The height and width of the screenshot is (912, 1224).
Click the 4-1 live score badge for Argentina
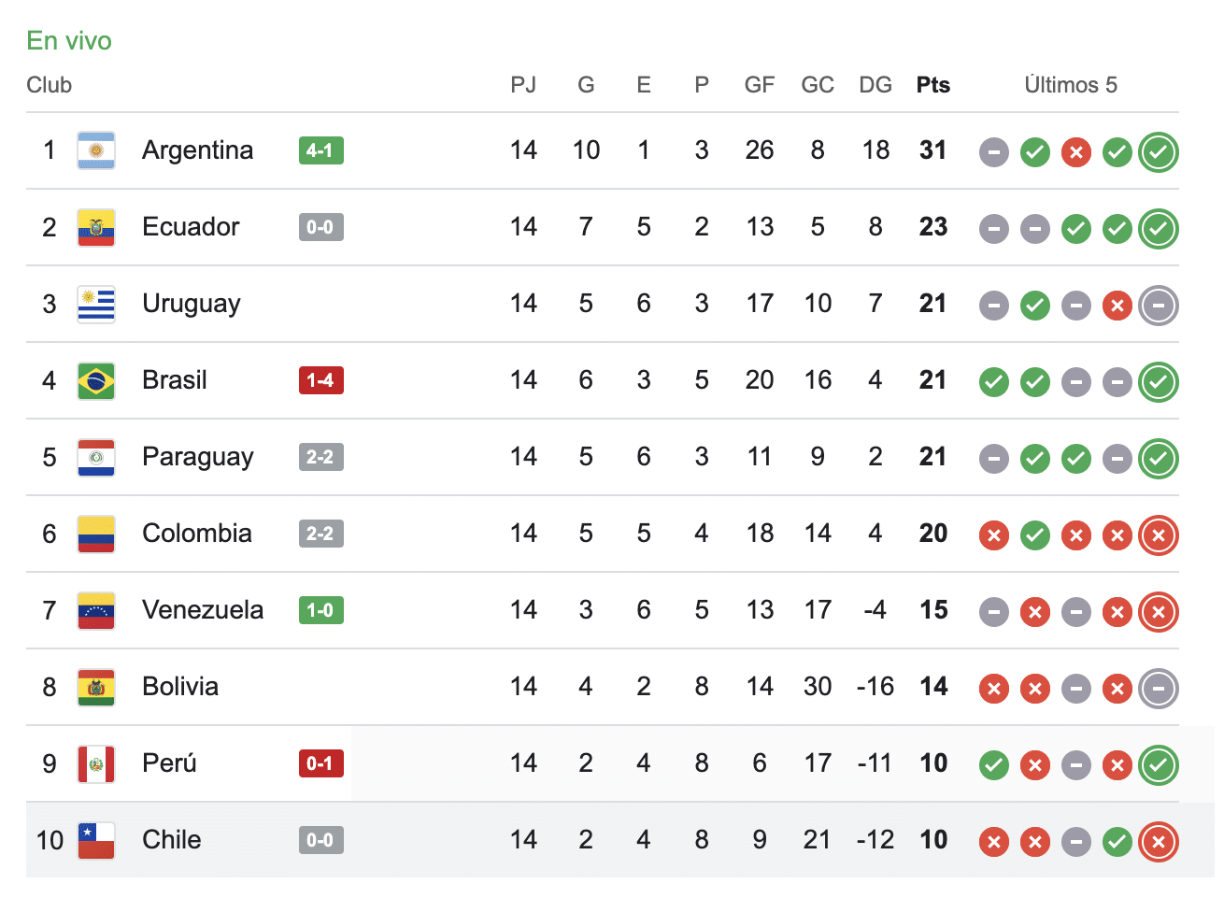(321, 150)
